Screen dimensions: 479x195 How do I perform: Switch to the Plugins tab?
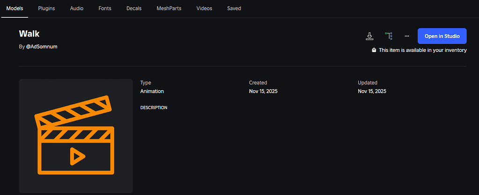[46, 8]
